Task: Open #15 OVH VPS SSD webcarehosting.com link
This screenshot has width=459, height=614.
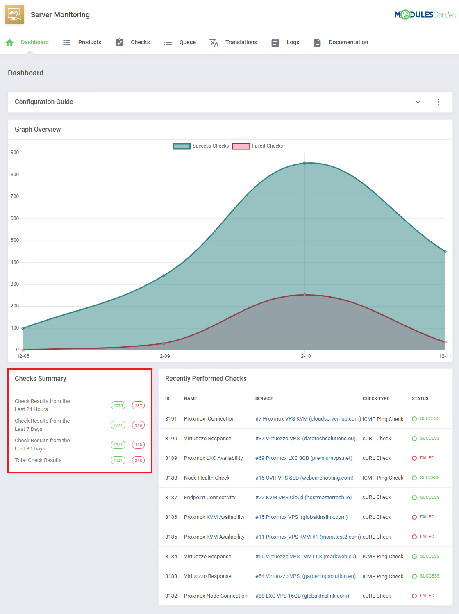Action: [304, 478]
